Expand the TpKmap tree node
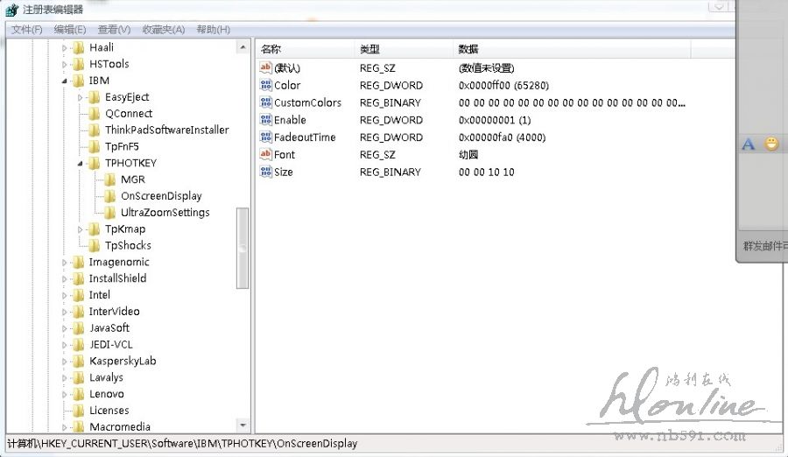 click(x=80, y=229)
